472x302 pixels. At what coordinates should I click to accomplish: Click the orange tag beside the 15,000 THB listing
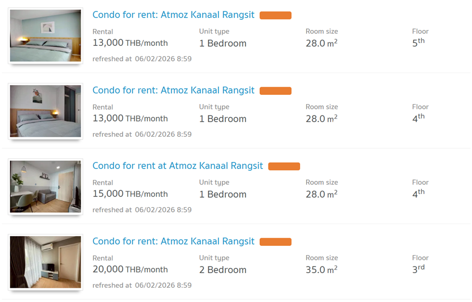point(284,166)
